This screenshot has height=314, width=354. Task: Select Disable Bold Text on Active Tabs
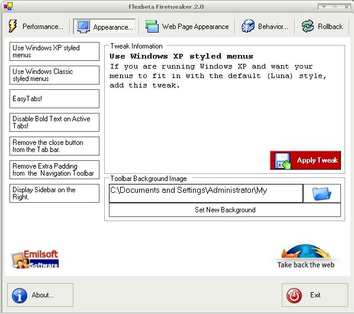[x=54, y=122]
